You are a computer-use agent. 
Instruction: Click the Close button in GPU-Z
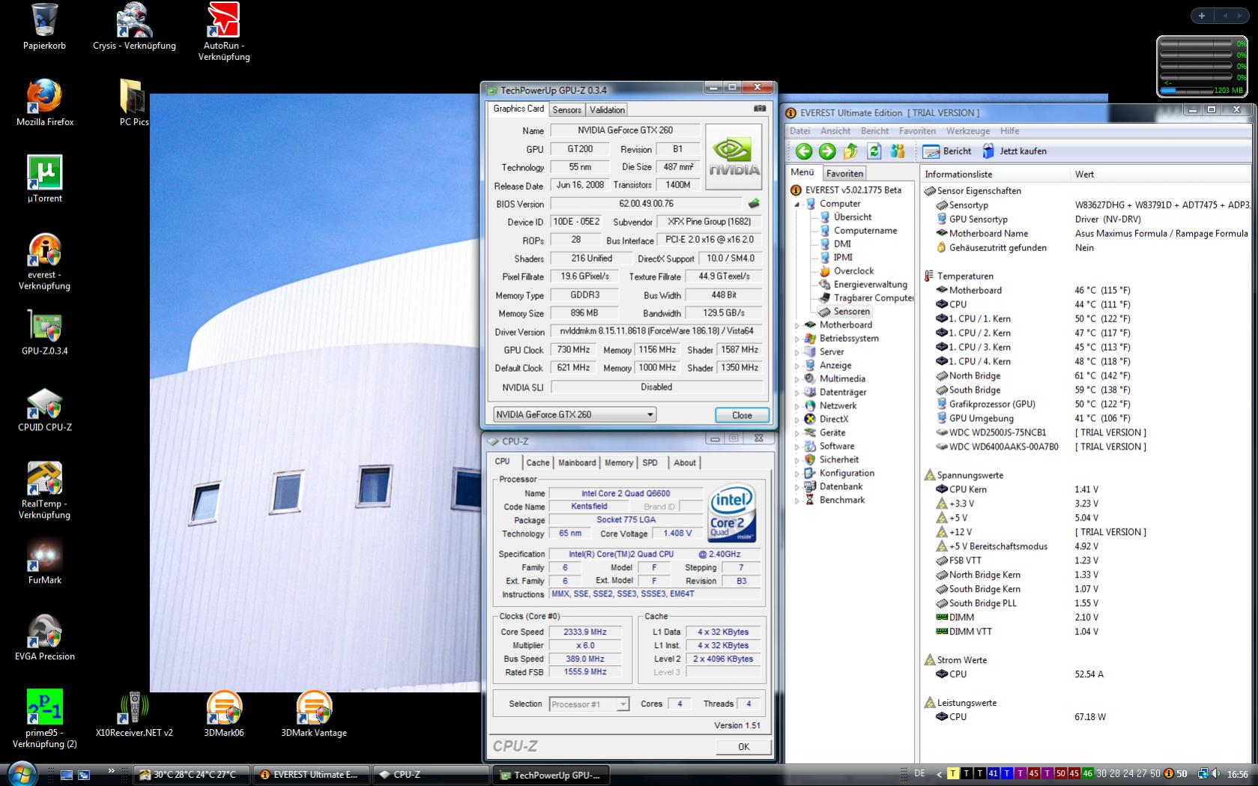tap(742, 415)
